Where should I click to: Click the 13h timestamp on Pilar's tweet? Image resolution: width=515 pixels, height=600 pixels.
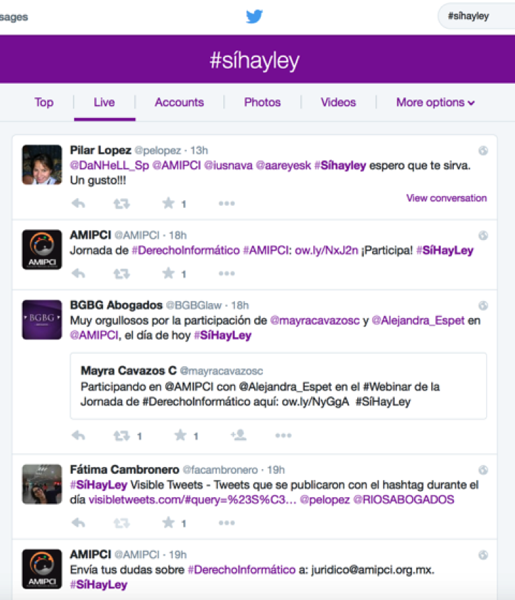click(x=199, y=150)
